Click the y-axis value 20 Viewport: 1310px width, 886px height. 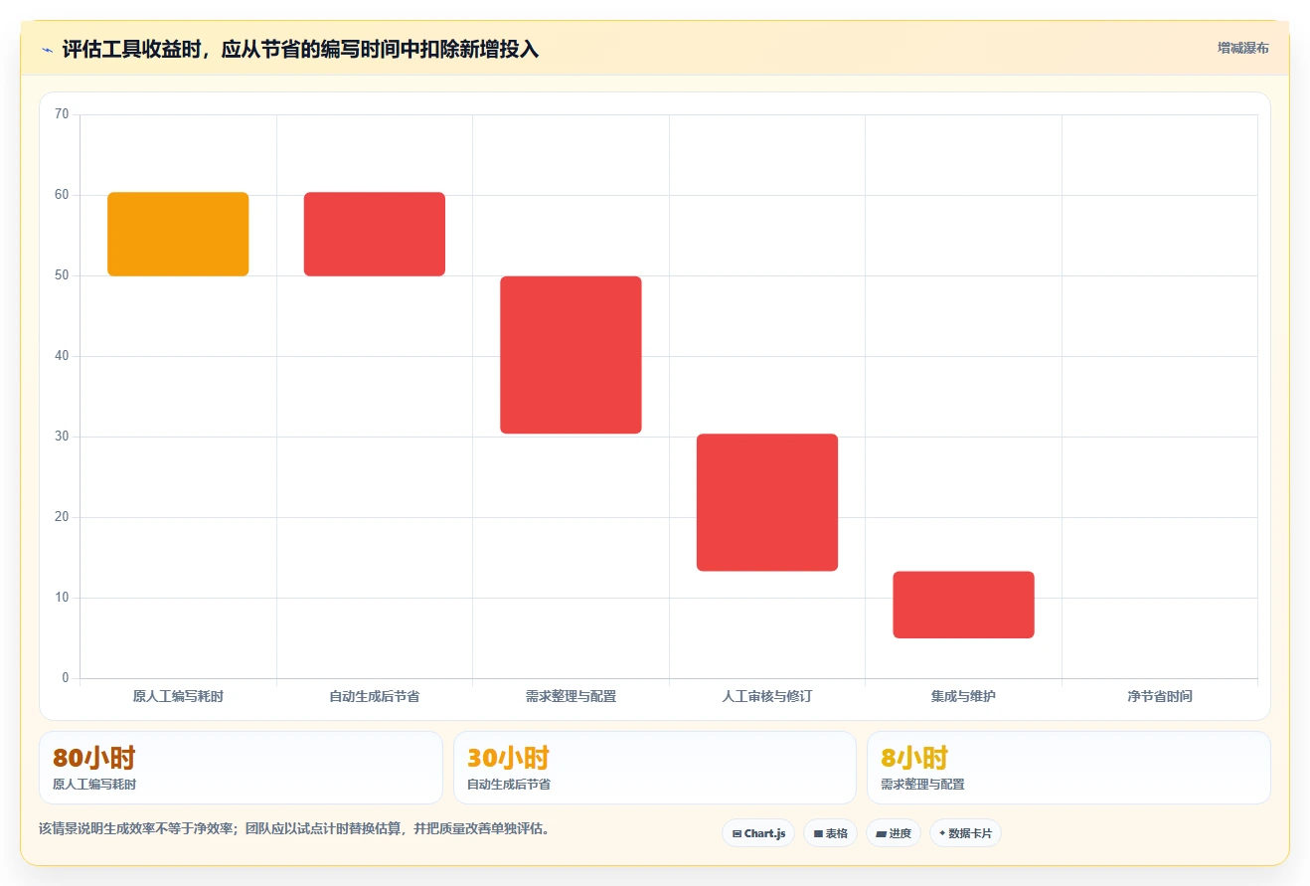62,517
